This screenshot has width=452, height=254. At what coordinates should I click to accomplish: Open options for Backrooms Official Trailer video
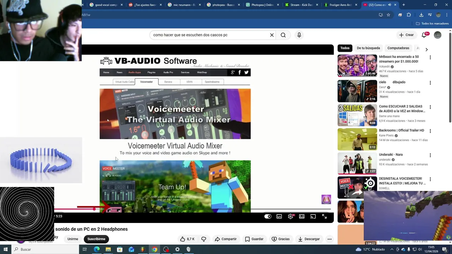tap(430, 131)
